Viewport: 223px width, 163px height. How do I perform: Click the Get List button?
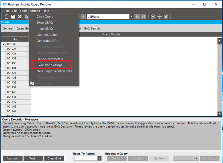[117, 159]
